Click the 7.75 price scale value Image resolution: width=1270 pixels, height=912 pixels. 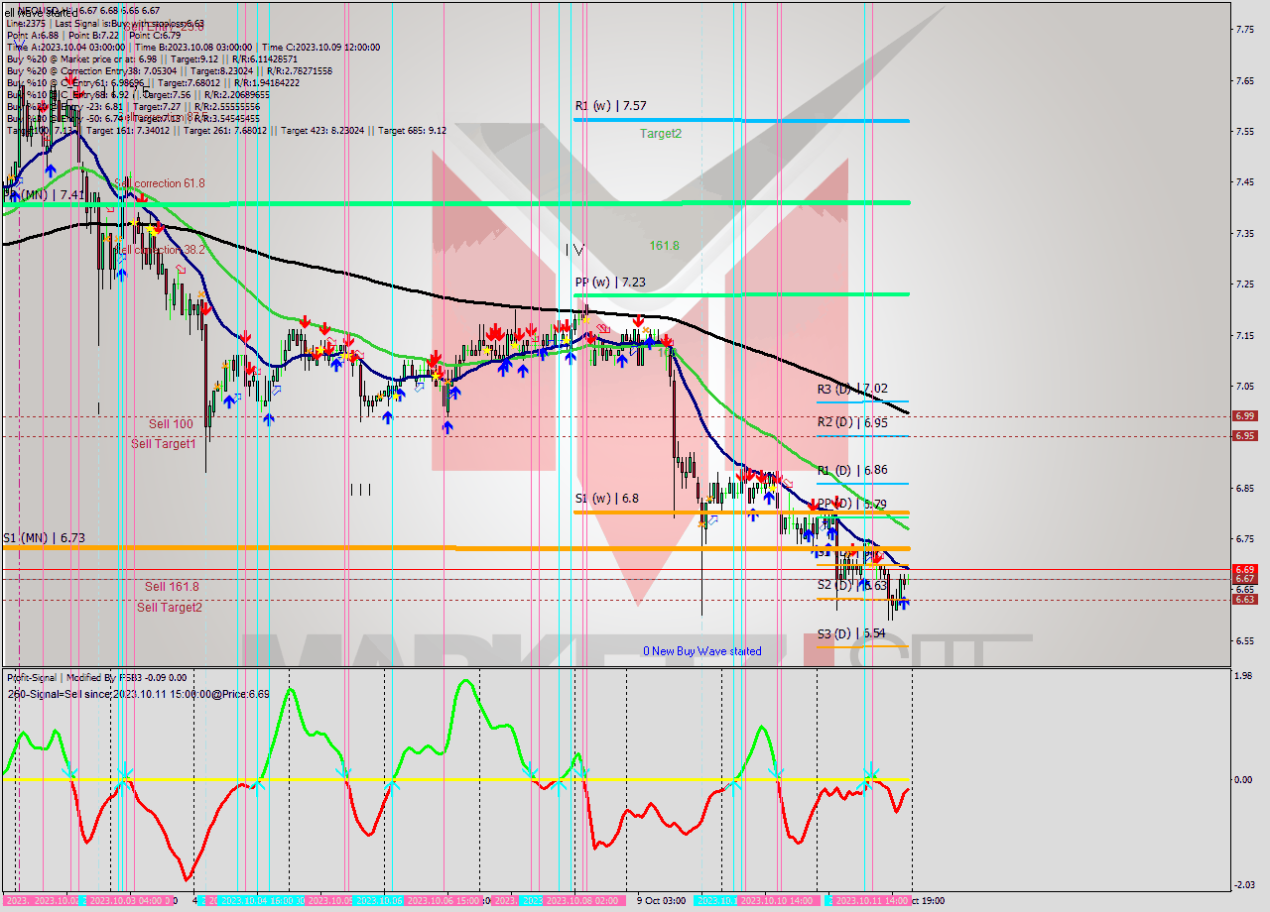point(1244,30)
